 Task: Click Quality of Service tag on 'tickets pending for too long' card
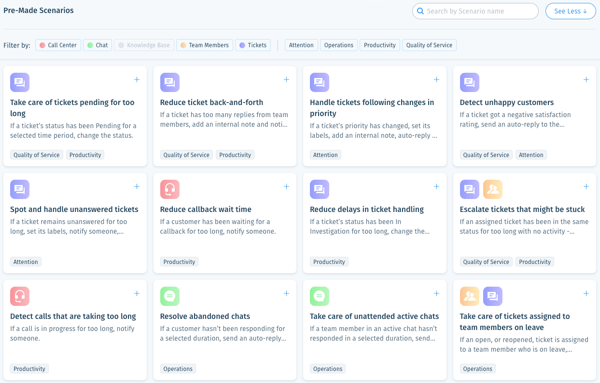tap(37, 155)
